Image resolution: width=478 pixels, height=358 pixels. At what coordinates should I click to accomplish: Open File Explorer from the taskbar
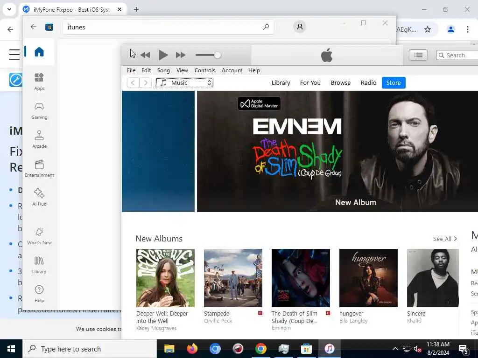(169, 349)
